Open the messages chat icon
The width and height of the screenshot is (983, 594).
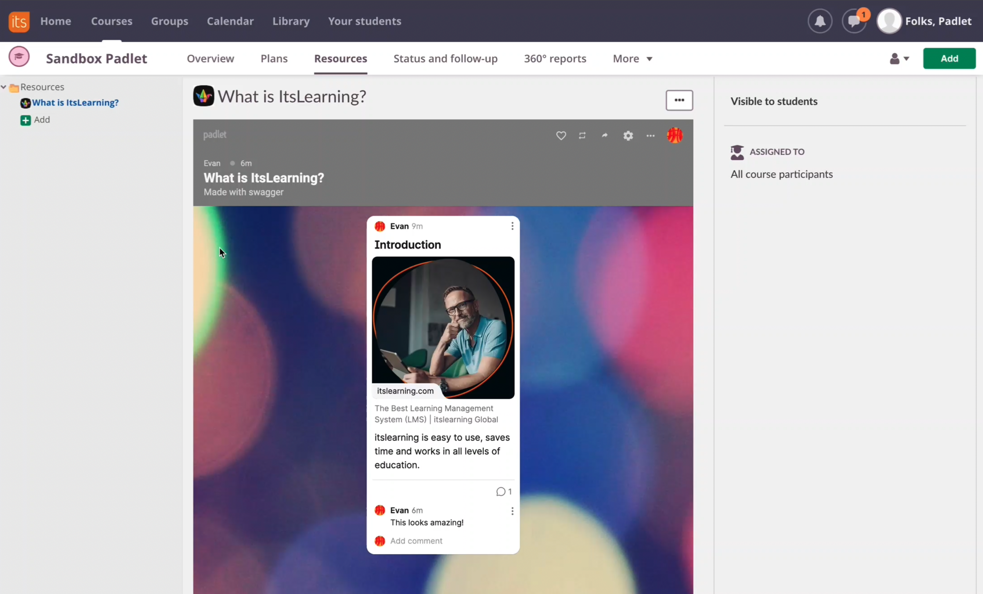pyautogui.click(x=854, y=21)
